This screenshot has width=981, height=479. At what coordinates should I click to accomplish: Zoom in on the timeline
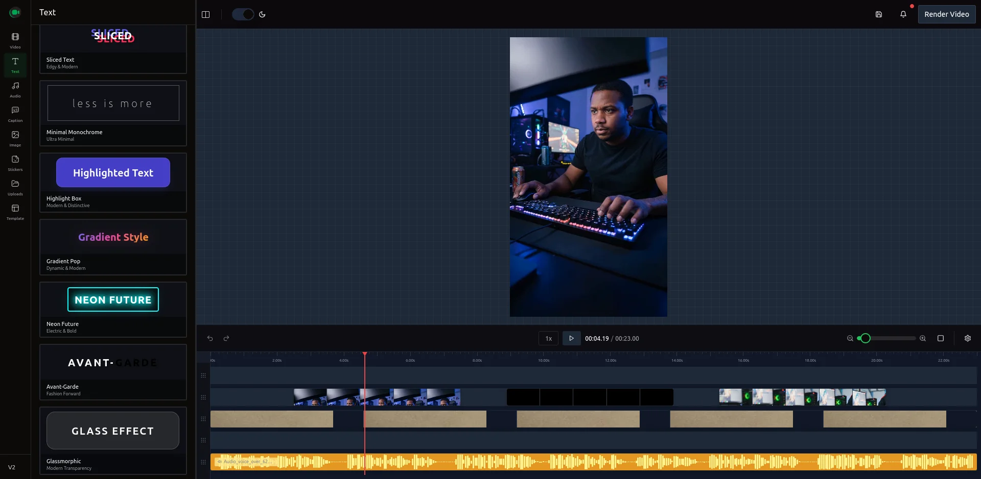923,338
